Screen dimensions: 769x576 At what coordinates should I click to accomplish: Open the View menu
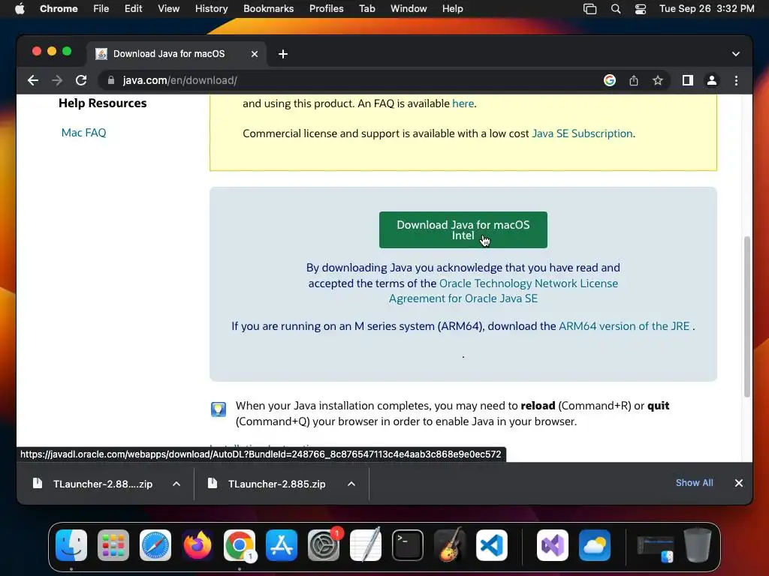(168, 9)
